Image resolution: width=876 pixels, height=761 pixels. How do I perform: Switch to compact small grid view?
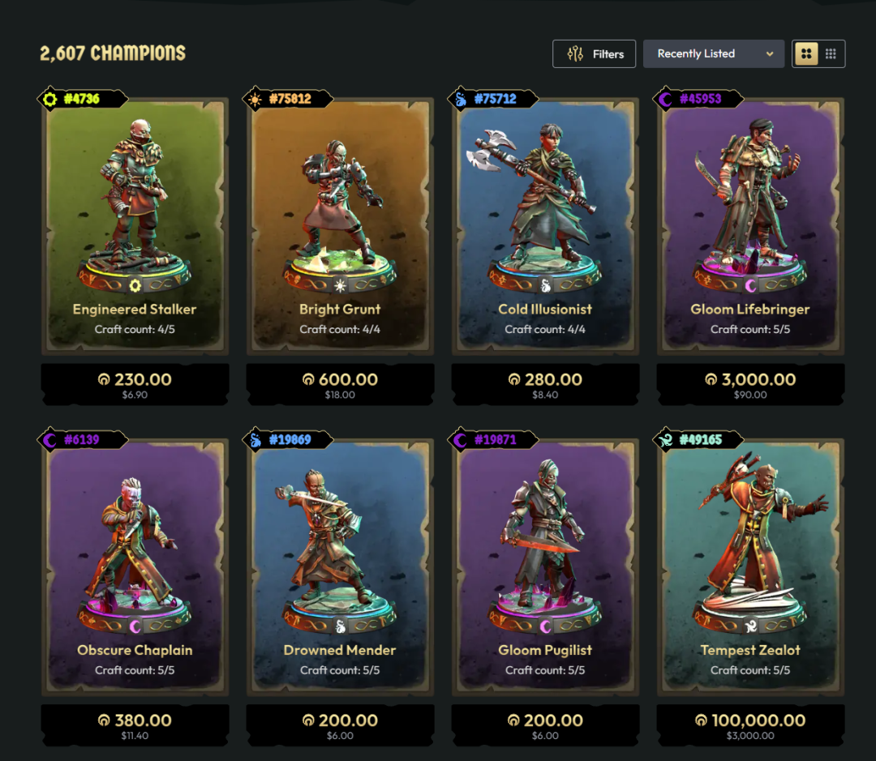pyautogui.click(x=831, y=54)
